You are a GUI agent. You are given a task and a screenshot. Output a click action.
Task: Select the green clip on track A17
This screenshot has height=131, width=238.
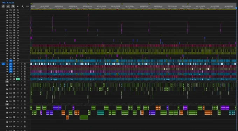point(84,117)
